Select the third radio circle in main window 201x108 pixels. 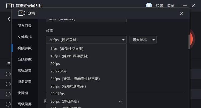click(x=8, y=94)
